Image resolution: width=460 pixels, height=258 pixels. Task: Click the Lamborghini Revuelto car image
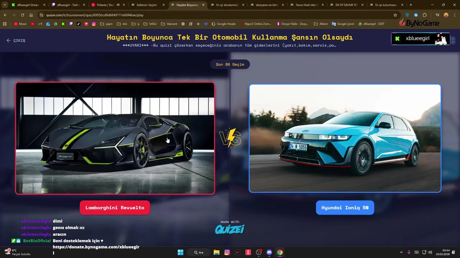[x=115, y=138]
